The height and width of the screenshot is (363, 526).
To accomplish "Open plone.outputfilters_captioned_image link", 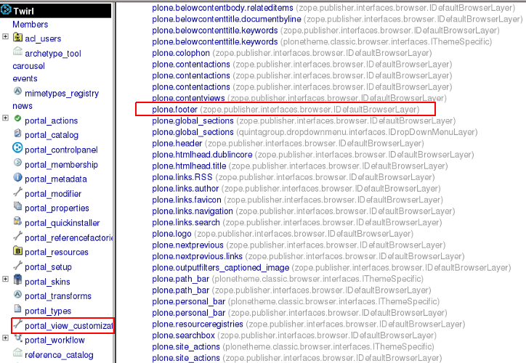I will 220,268.
